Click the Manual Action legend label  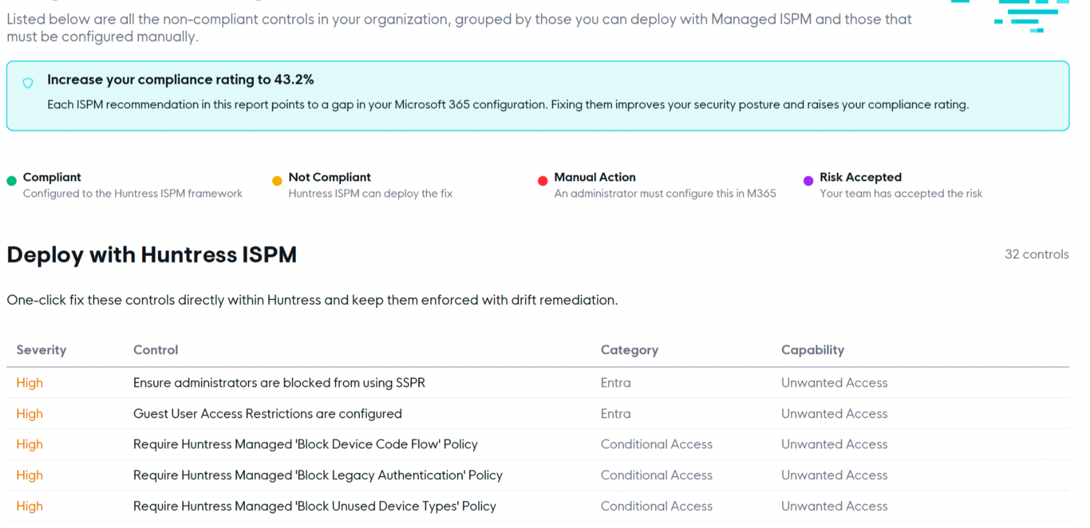(x=595, y=177)
